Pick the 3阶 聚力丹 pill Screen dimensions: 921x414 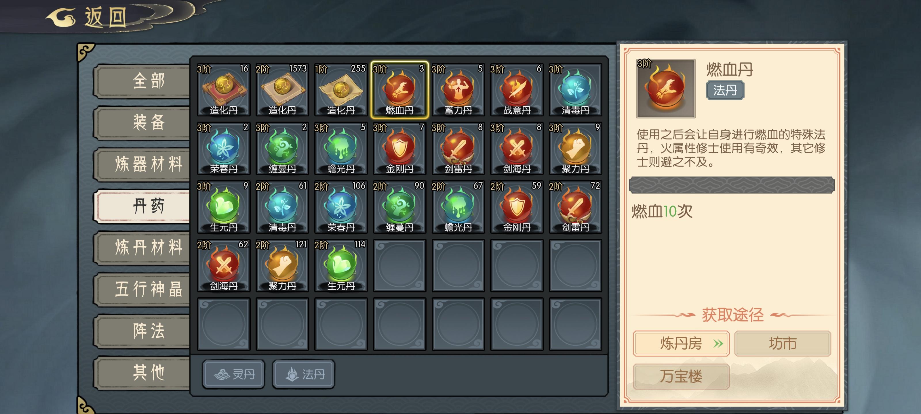click(575, 148)
